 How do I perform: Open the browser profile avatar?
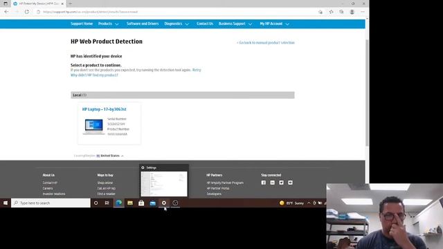(352, 12)
